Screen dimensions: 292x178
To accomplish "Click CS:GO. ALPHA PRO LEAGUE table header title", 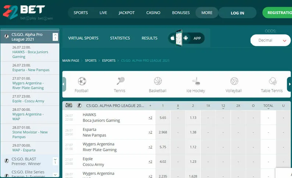I will (115, 106).
